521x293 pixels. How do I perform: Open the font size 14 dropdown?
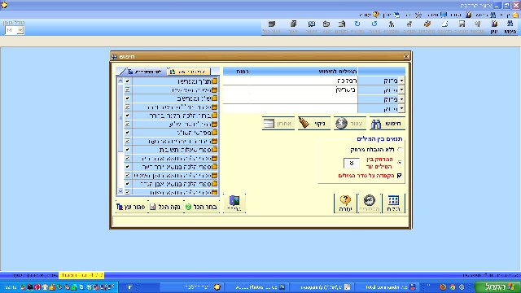[x=20, y=30]
